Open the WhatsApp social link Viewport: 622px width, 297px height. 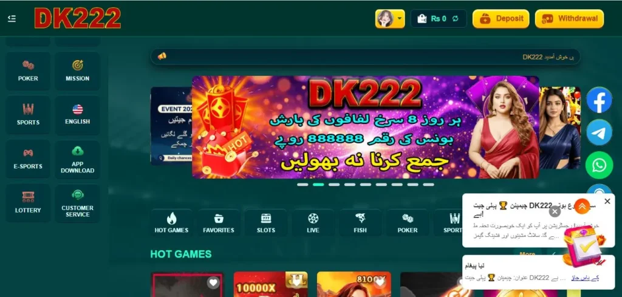(599, 165)
